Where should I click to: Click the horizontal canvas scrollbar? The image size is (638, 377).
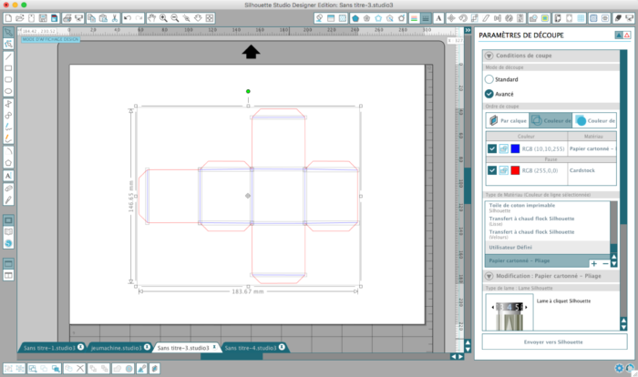[x=232, y=357]
